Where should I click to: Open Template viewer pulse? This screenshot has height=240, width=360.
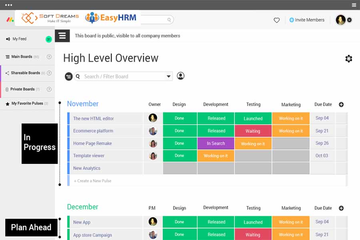[89, 156]
